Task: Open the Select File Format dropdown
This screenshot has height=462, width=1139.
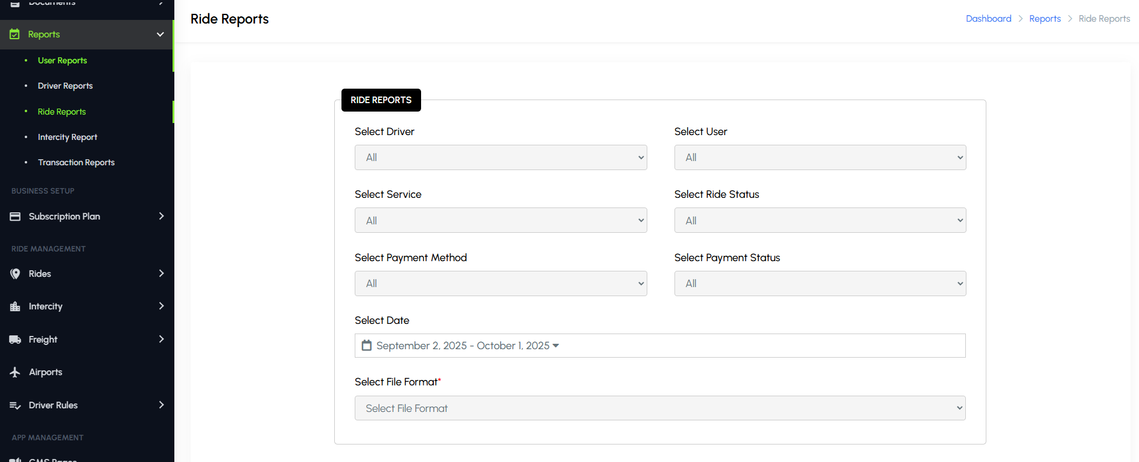Action: click(x=659, y=408)
